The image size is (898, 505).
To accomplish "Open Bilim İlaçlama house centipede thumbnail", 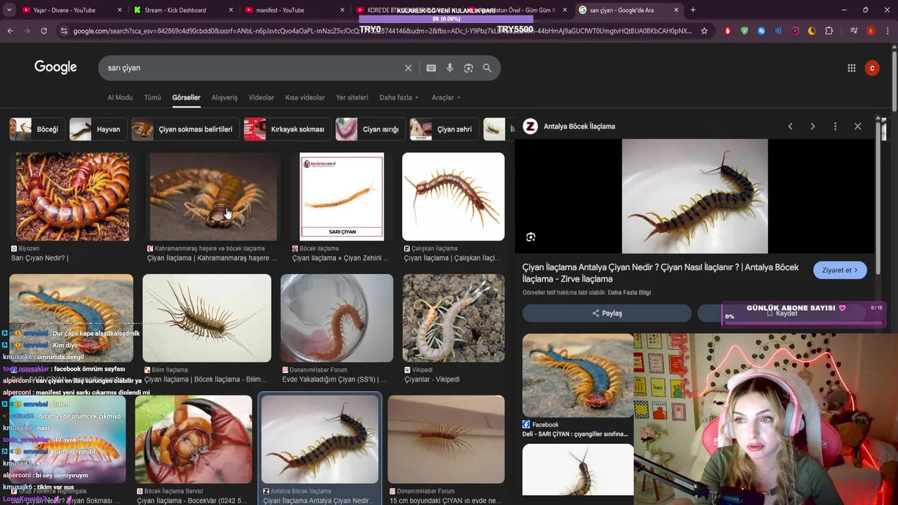I will point(207,318).
